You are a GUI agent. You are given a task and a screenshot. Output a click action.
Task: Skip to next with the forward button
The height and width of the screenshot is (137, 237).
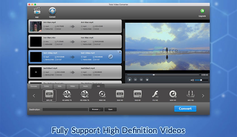point(141,80)
